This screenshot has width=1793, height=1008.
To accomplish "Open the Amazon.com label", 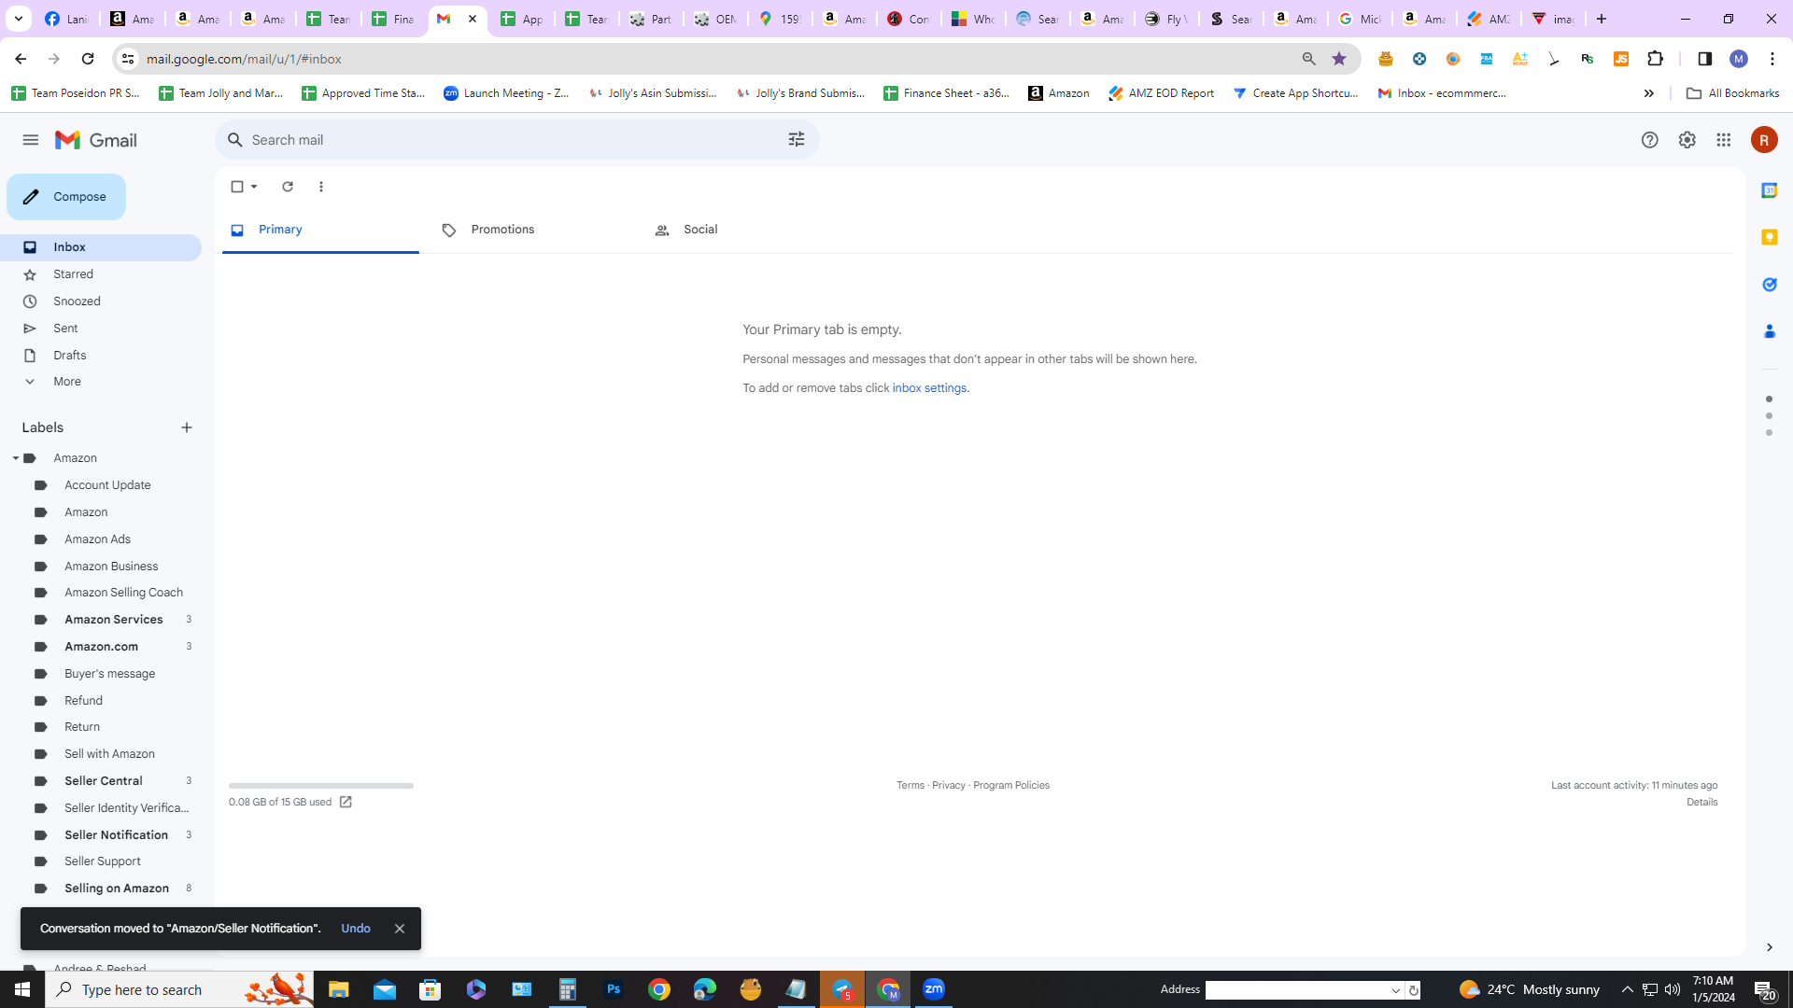I will [x=101, y=647].
